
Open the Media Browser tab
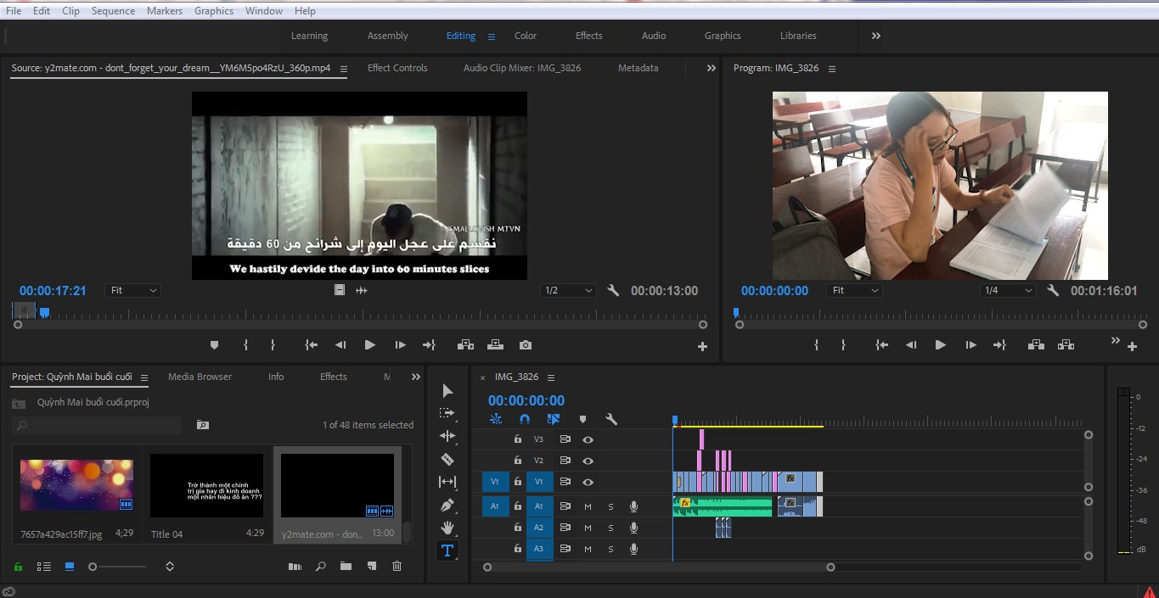(200, 377)
